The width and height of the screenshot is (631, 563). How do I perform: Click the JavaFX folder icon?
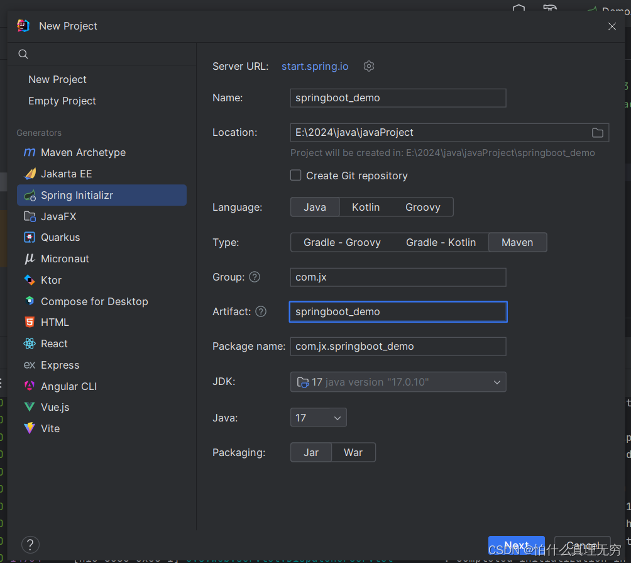30,216
